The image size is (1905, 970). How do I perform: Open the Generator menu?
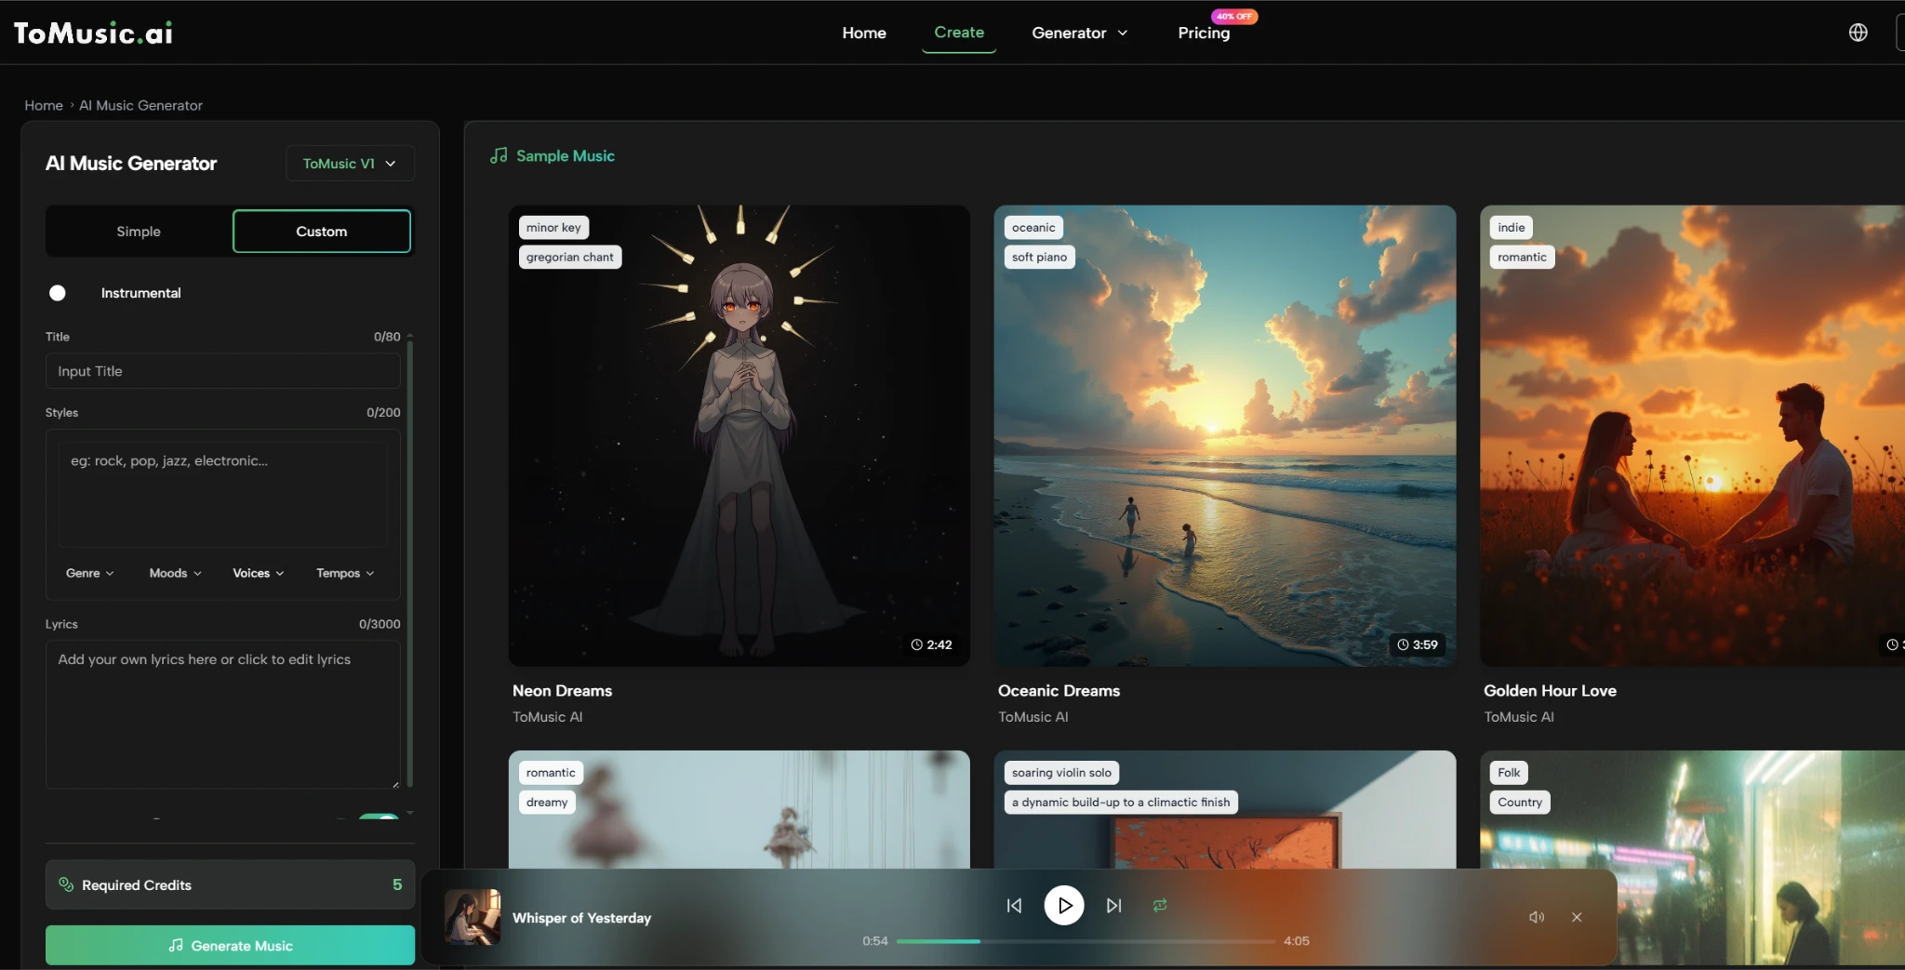[1079, 33]
